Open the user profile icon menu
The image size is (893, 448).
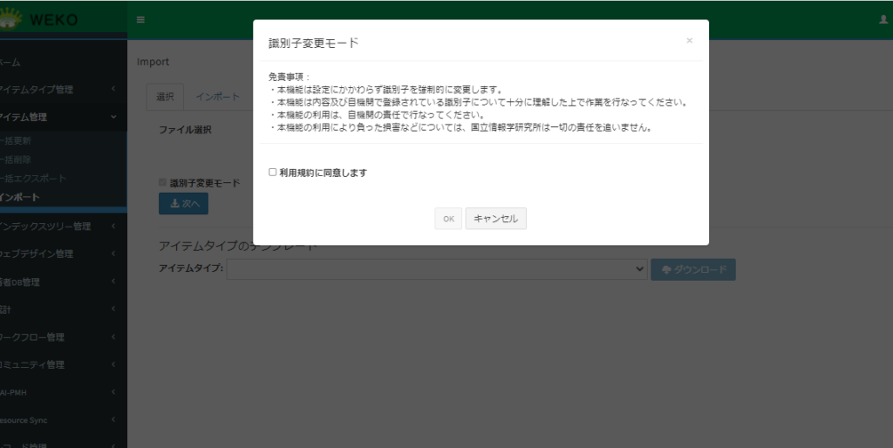[x=883, y=19]
